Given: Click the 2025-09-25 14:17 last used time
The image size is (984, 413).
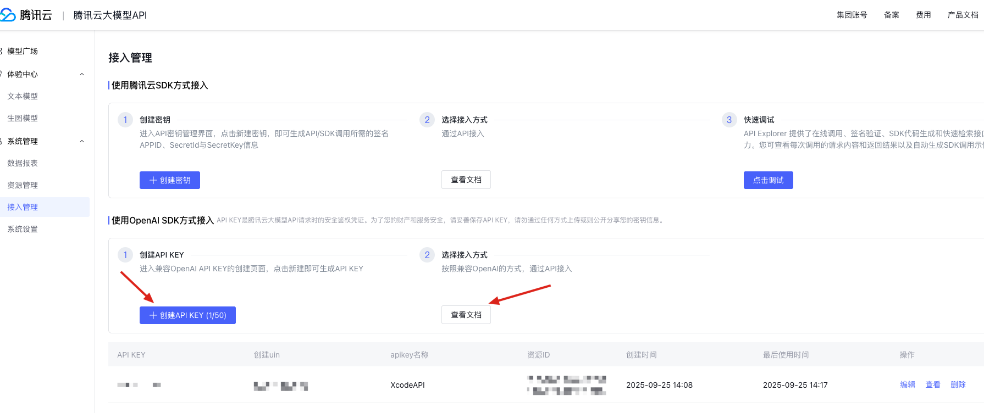Looking at the screenshot, I should [x=795, y=385].
